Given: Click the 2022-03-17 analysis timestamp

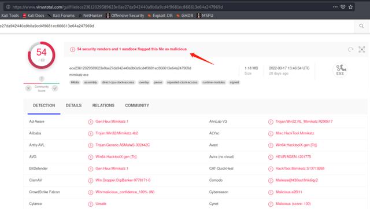Looking at the screenshot, I should coord(289,68).
